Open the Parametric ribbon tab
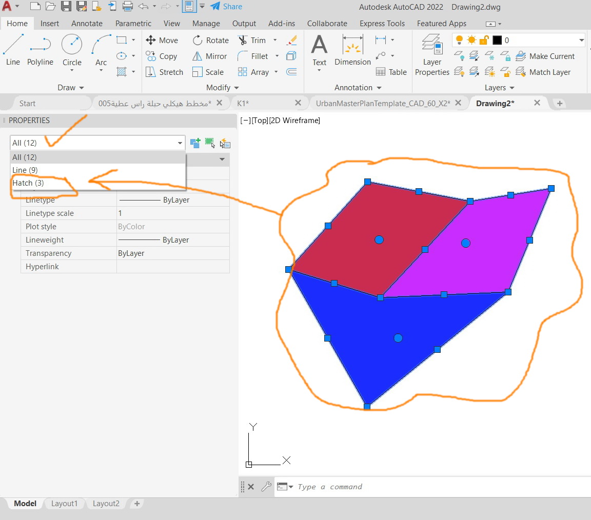591x520 pixels. pyautogui.click(x=133, y=24)
